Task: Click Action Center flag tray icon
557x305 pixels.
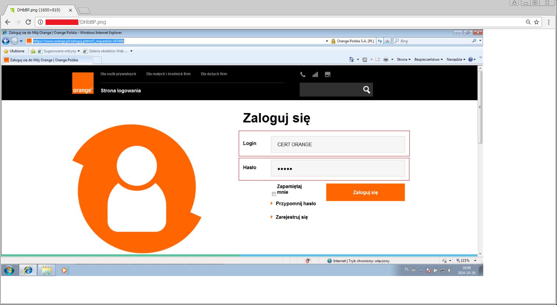Action: point(428,270)
